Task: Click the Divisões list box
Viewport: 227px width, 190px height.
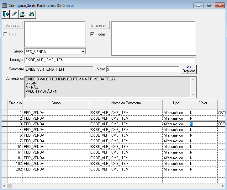Action: 55,34
